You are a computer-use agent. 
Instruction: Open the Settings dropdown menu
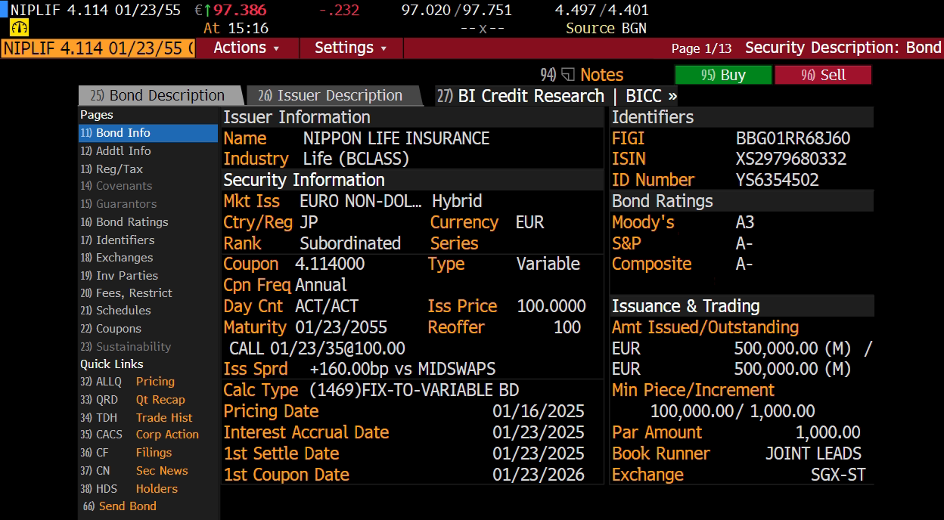[x=350, y=48]
